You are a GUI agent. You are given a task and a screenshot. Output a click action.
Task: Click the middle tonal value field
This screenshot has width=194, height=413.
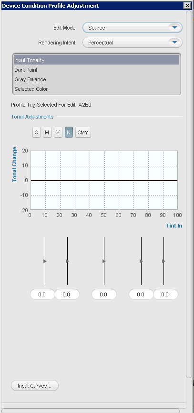pos(104,294)
